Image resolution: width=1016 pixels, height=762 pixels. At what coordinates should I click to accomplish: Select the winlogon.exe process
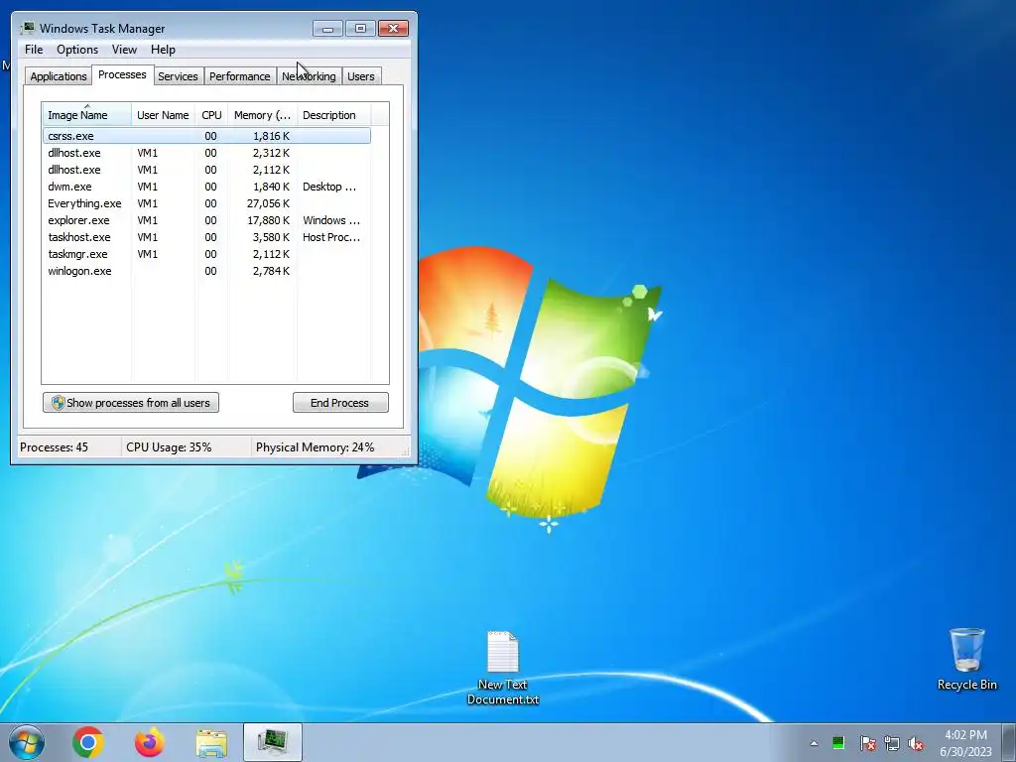pyautogui.click(x=206, y=271)
